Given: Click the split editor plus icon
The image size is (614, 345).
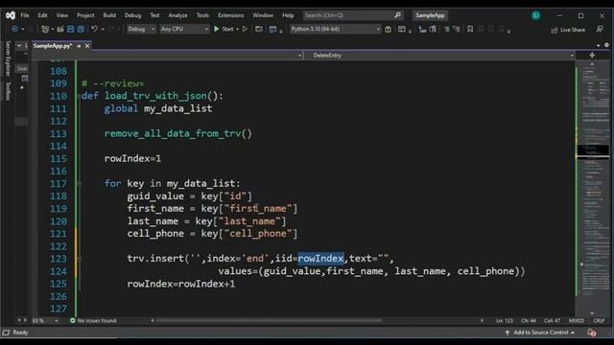Looking at the screenshot, I should pos(592,56).
